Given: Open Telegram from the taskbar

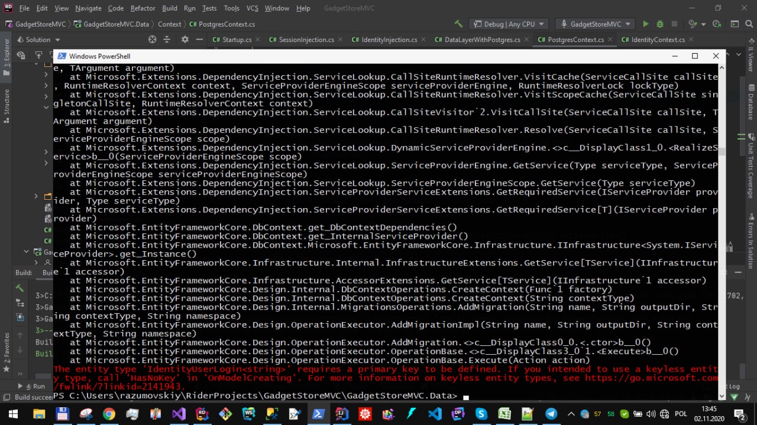Looking at the screenshot, I should click(551, 414).
